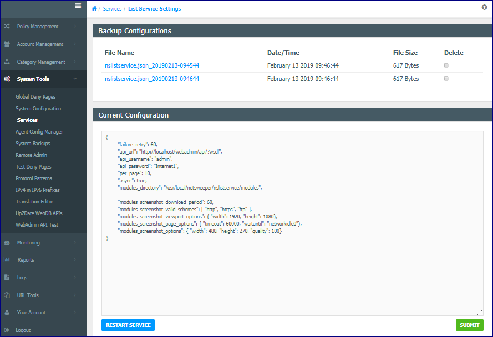Follow the Services breadcrumb link
Screen dimensions: 493x337
tap(112, 8)
